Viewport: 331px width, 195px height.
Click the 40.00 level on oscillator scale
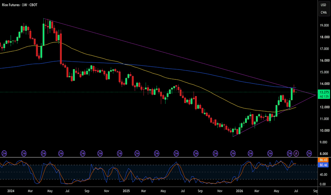(x=324, y=174)
